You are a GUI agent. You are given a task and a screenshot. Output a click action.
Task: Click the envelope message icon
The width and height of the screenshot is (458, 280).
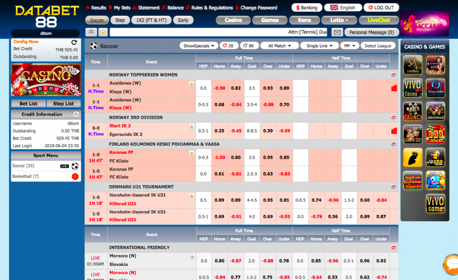coord(337,32)
